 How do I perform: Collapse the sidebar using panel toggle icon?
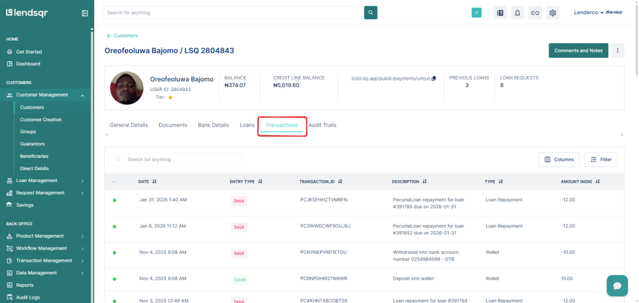(85, 13)
